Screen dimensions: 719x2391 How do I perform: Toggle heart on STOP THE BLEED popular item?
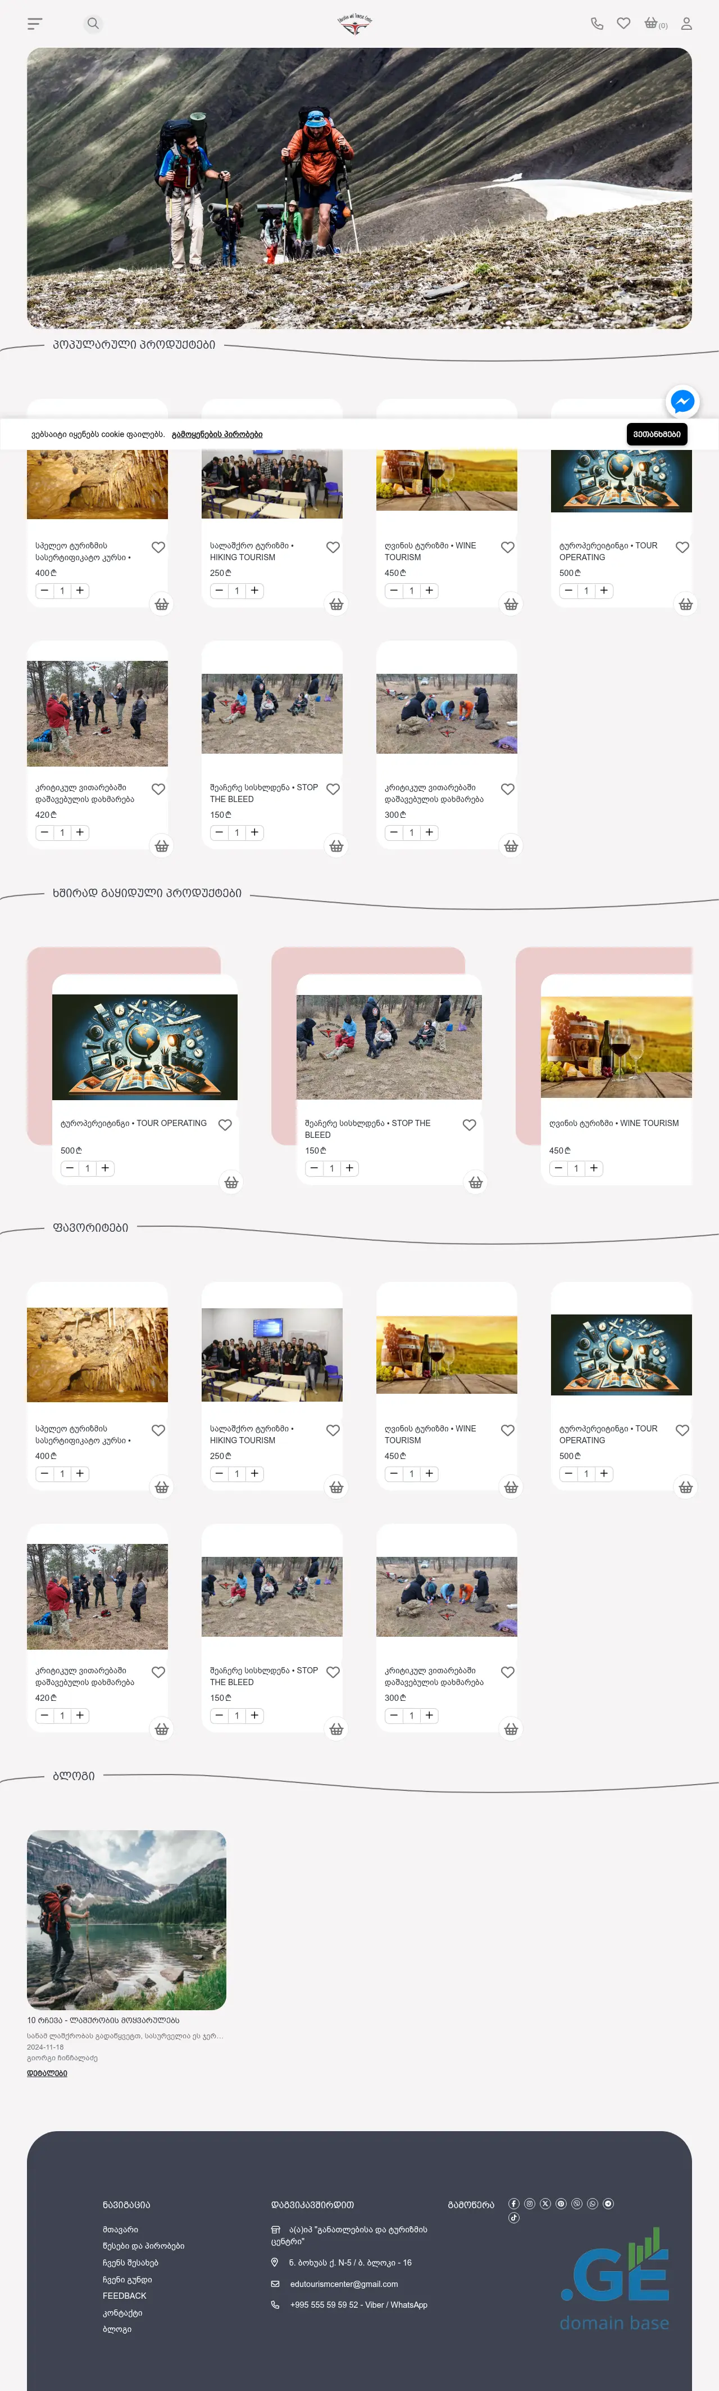coord(333,789)
